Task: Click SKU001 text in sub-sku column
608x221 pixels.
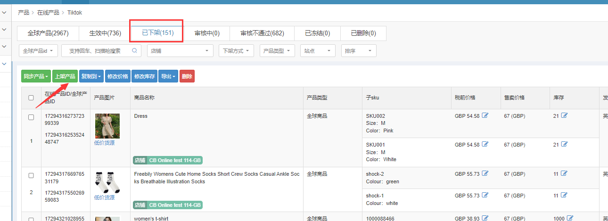Action: (x=376, y=145)
